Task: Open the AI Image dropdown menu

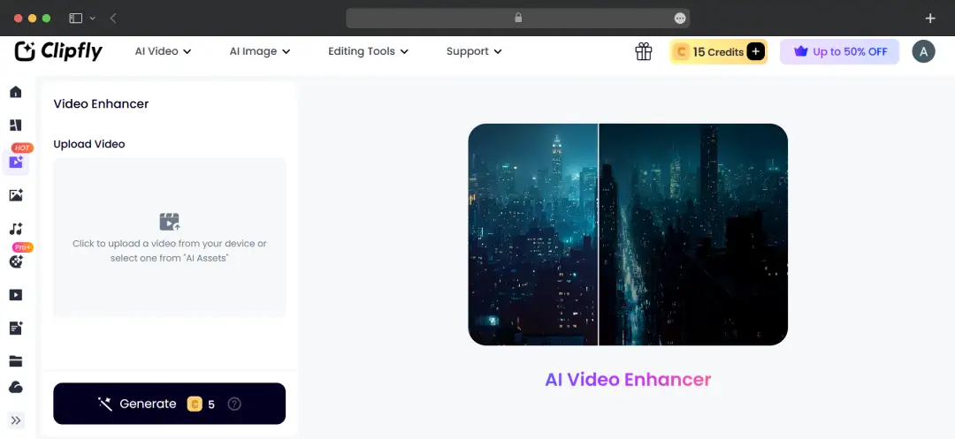Action: [259, 52]
